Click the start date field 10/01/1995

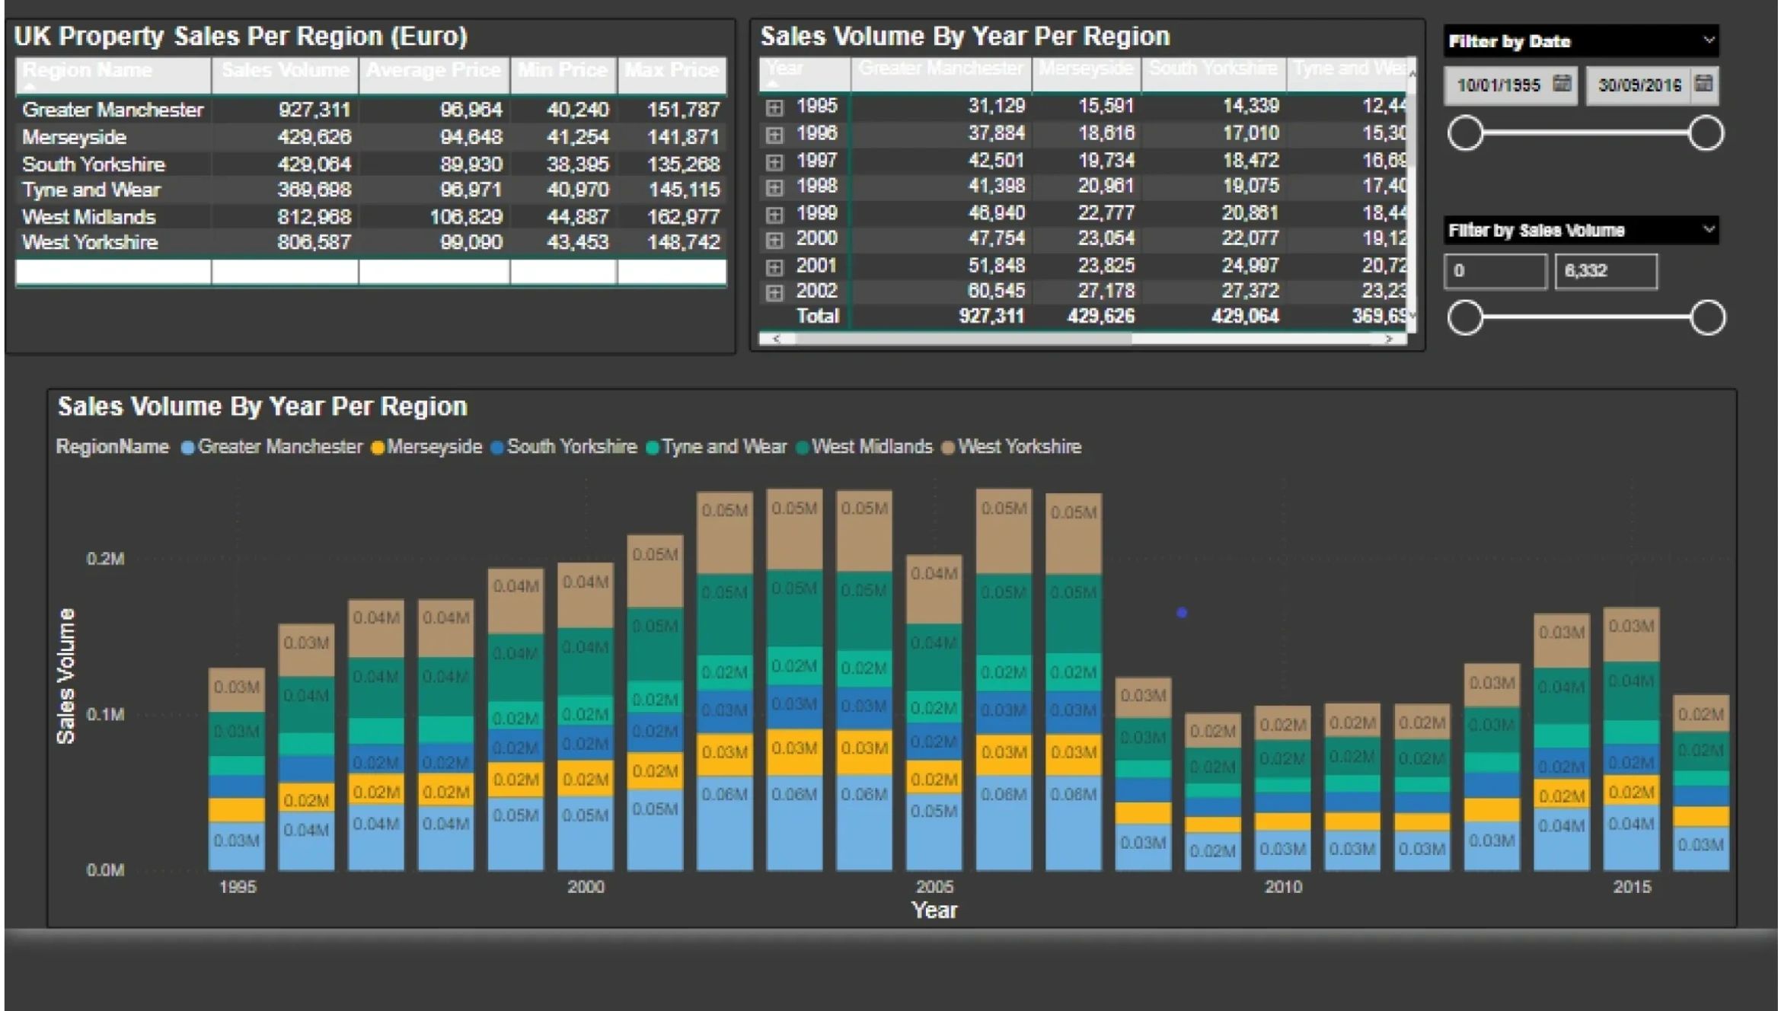coord(1510,85)
